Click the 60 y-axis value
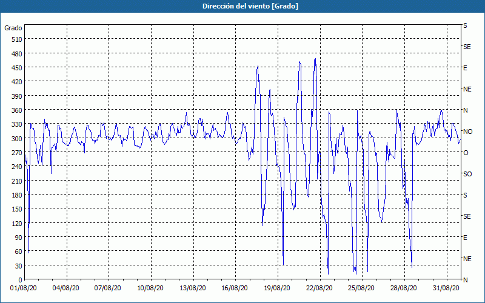This screenshot has width=485, height=303. (x=19, y=251)
